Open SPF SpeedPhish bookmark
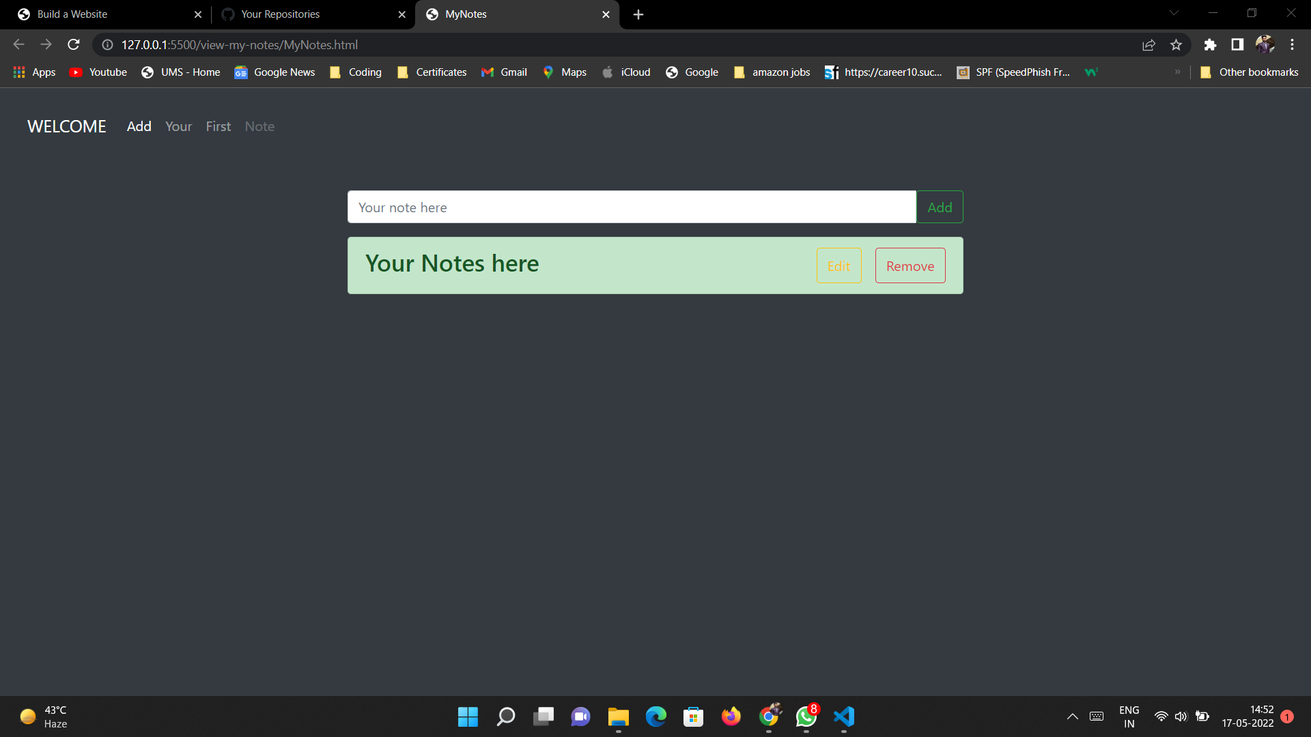Viewport: 1311px width, 737px height. [x=1013, y=72]
